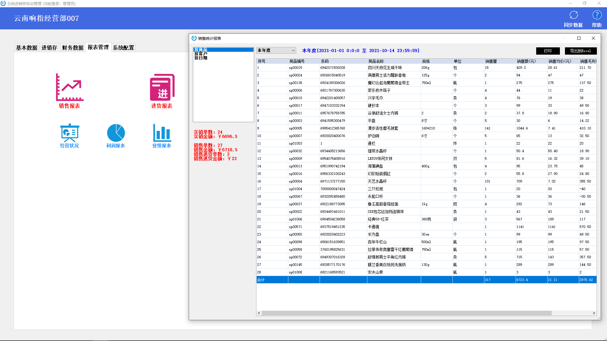
Task: Select 按商品 in the grouping list
Action: [201, 50]
